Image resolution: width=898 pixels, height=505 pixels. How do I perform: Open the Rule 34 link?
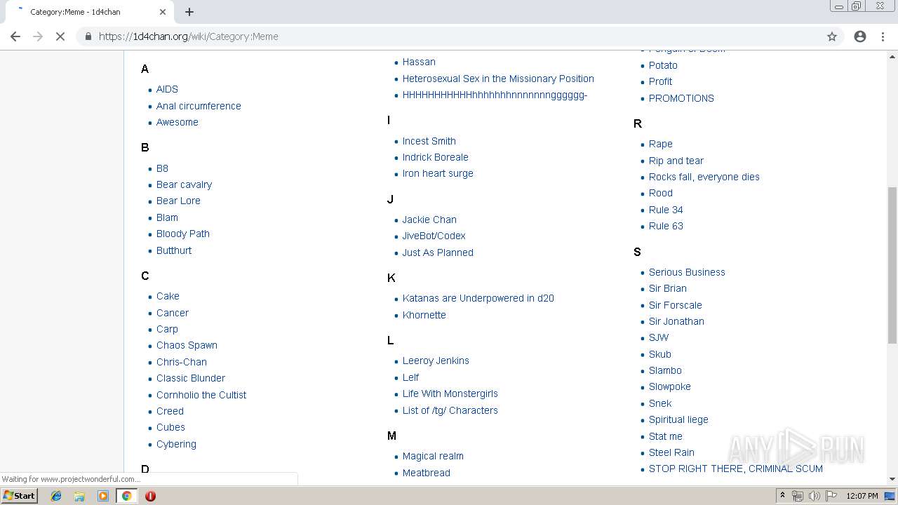(666, 210)
